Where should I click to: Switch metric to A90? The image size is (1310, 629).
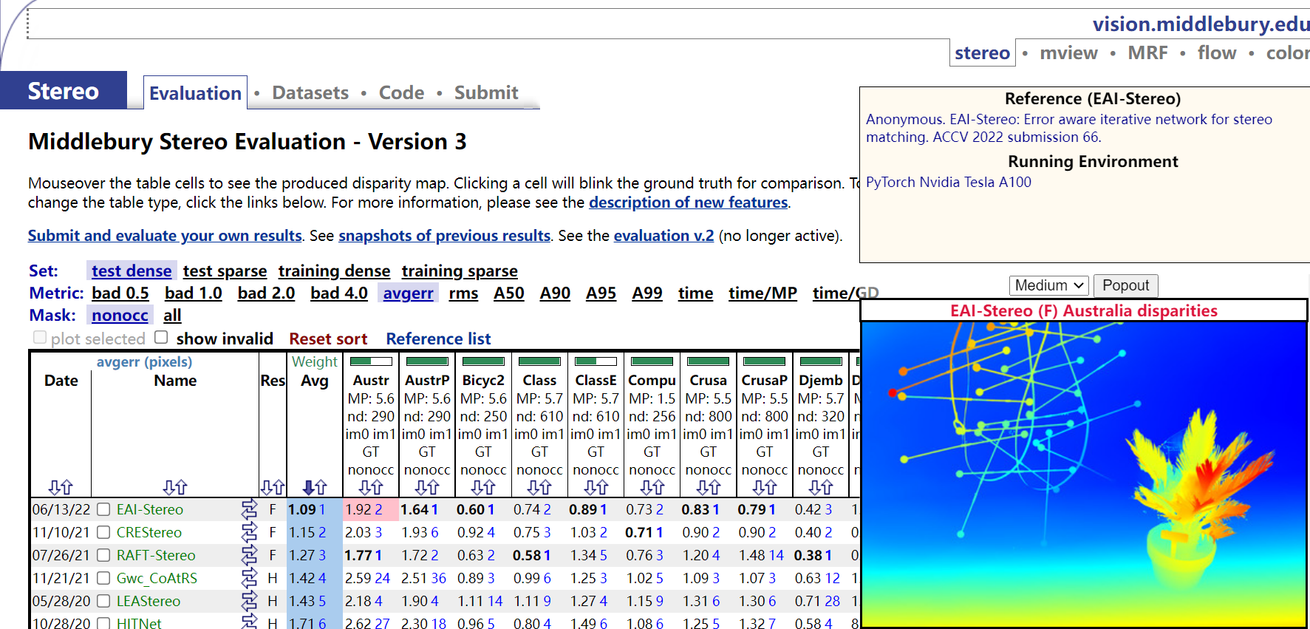[x=555, y=293]
